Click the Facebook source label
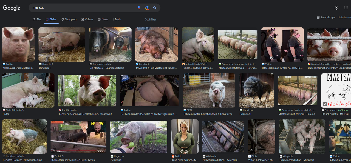 [143, 64]
